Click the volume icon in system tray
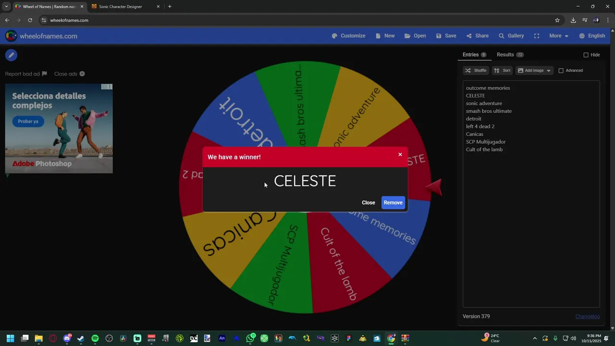The image size is (615, 346). pos(573,338)
